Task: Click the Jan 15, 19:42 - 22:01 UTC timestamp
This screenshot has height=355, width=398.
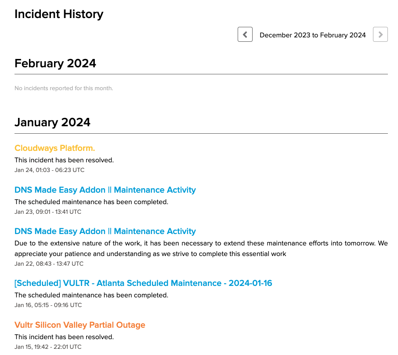Action: click(x=48, y=347)
